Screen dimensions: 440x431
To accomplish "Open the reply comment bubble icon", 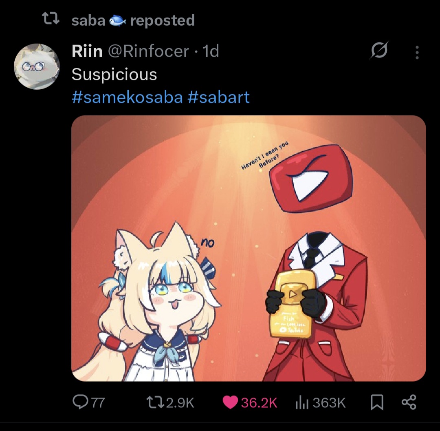I will 80,402.
